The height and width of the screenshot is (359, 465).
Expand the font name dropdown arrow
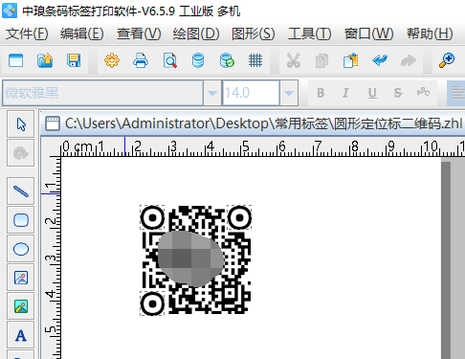point(212,93)
